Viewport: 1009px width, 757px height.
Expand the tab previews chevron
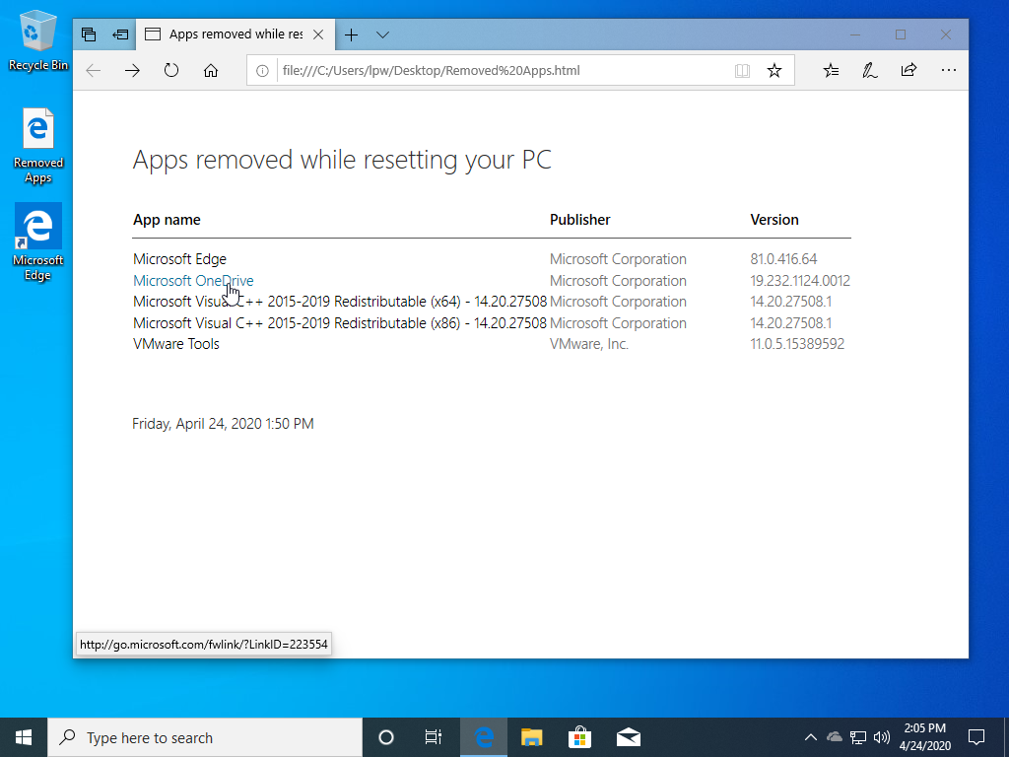coord(383,34)
